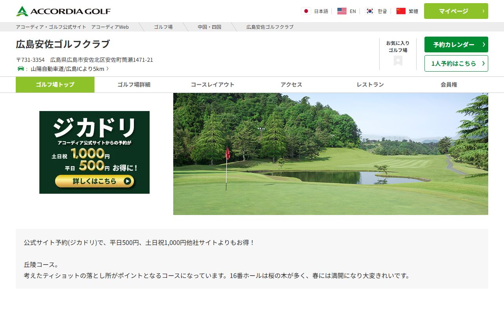Open the マイページ button

tap(456, 11)
